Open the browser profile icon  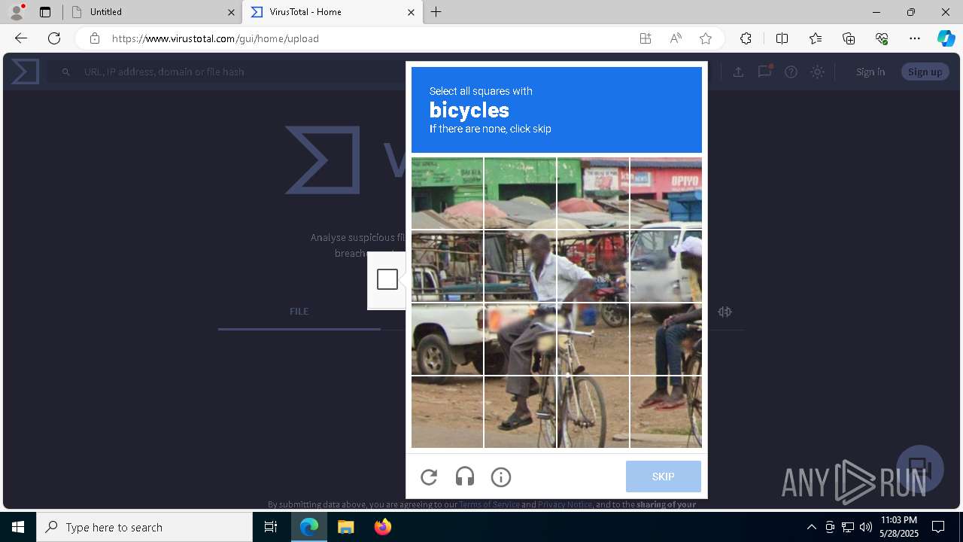tap(17, 11)
